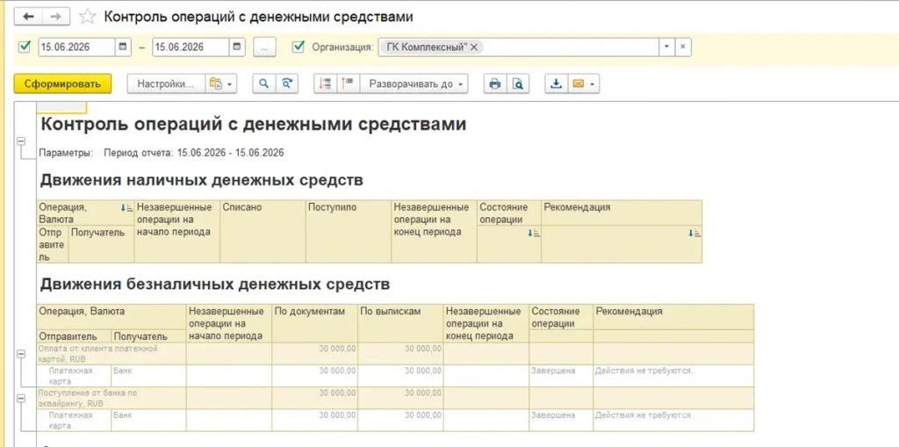Click the Списано column header

(263, 231)
